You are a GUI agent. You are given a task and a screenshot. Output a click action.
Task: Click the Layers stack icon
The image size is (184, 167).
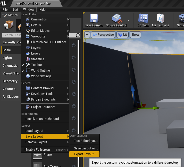coord(28,48)
